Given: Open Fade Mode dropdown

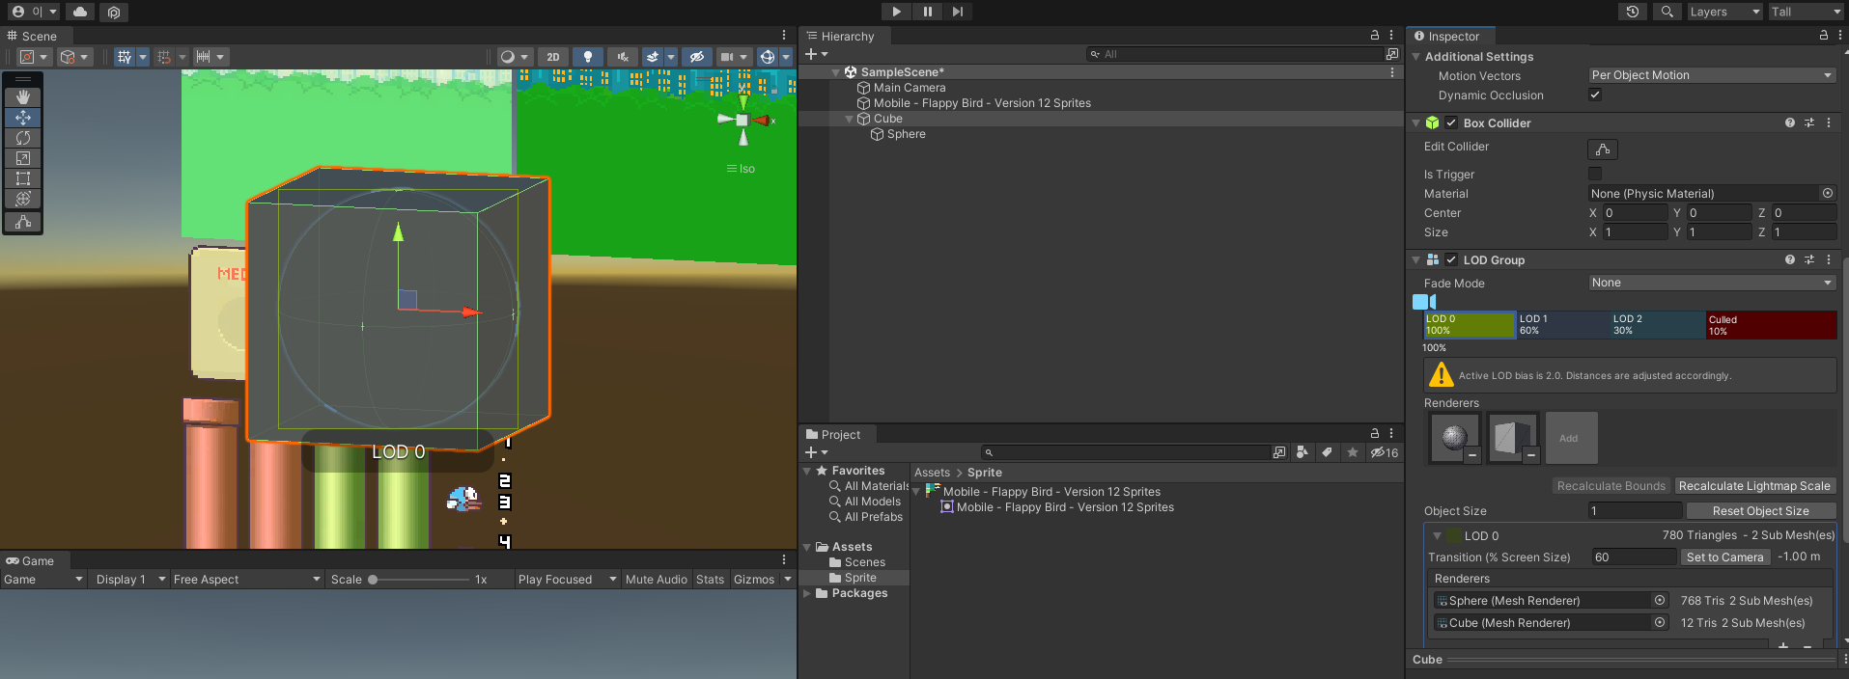Looking at the screenshot, I should click(x=1712, y=283).
